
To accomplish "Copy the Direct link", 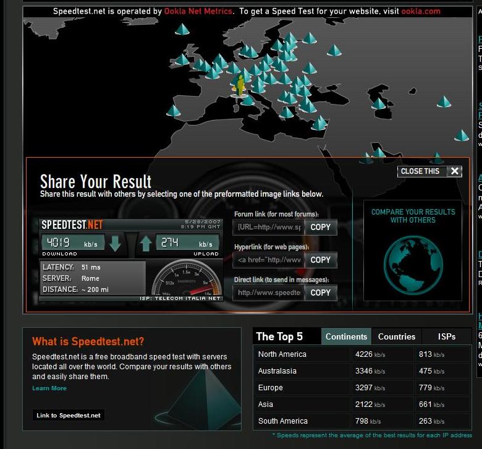I will pos(320,293).
